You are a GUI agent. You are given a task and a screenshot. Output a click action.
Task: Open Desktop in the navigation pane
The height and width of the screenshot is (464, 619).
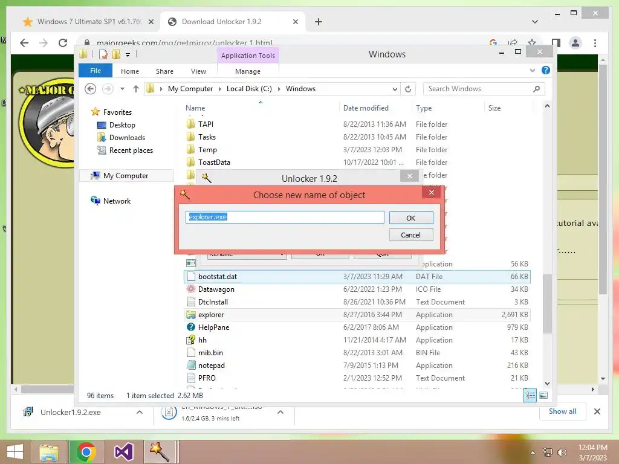click(x=122, y=125)
